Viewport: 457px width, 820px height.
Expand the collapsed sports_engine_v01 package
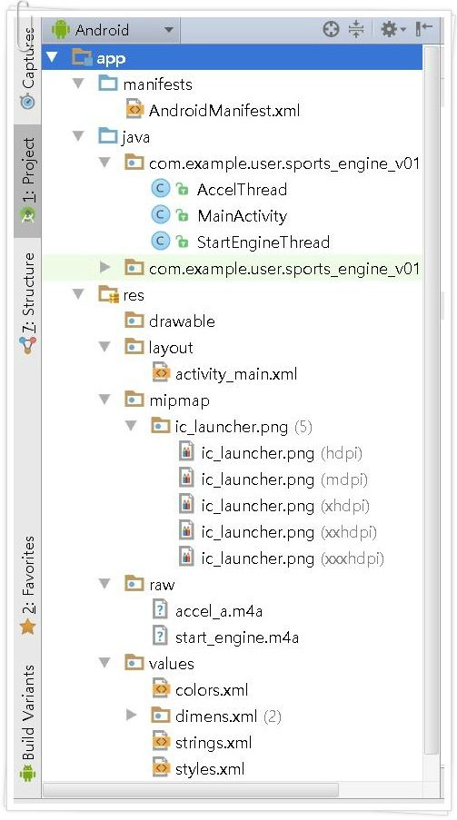click(x=105, y=268)
